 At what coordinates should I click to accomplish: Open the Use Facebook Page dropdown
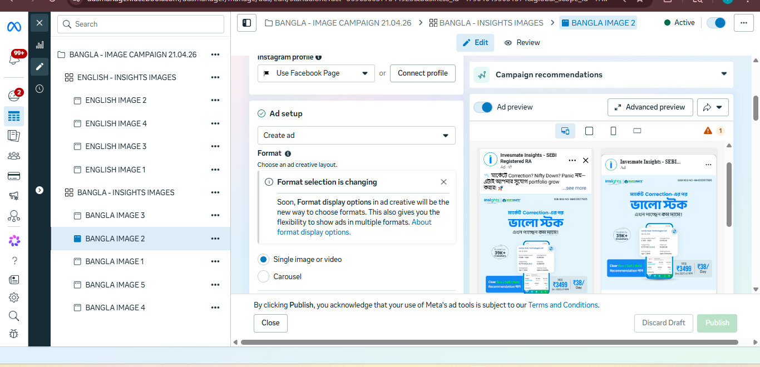[x=316, y=73]
